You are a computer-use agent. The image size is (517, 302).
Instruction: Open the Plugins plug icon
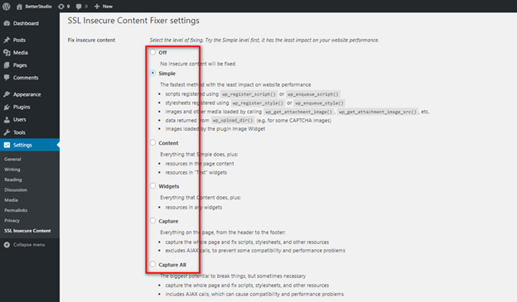pyautogui.click(x=7, y=107)
